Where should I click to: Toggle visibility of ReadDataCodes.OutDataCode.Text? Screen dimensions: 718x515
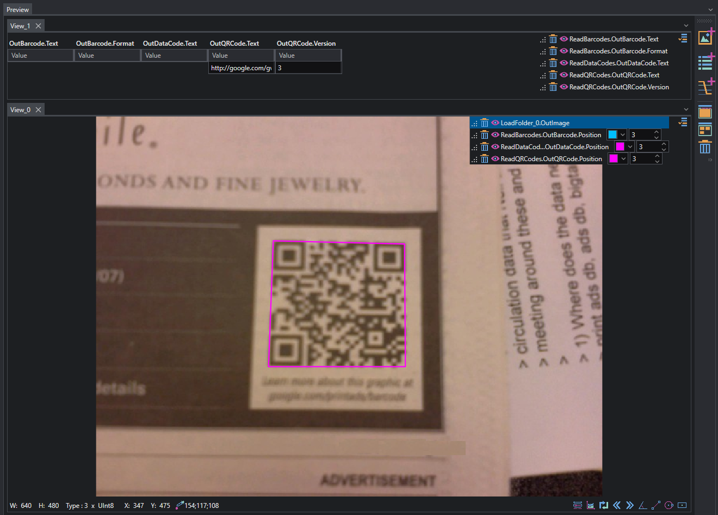pos(564,63)
